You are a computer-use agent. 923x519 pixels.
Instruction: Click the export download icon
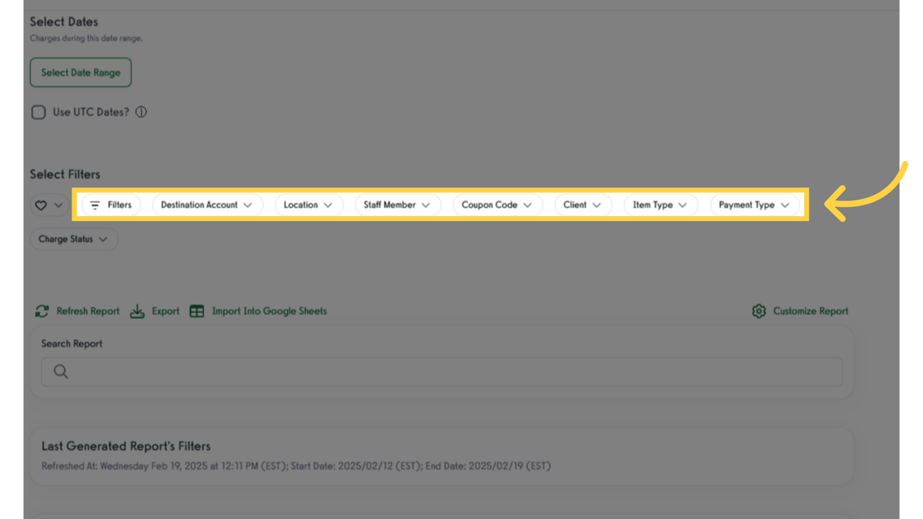coord(137,311)
